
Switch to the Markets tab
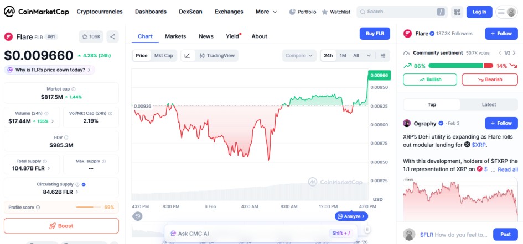coord(175,36)
